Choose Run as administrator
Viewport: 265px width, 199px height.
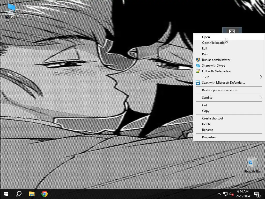(x=229, y=60)
